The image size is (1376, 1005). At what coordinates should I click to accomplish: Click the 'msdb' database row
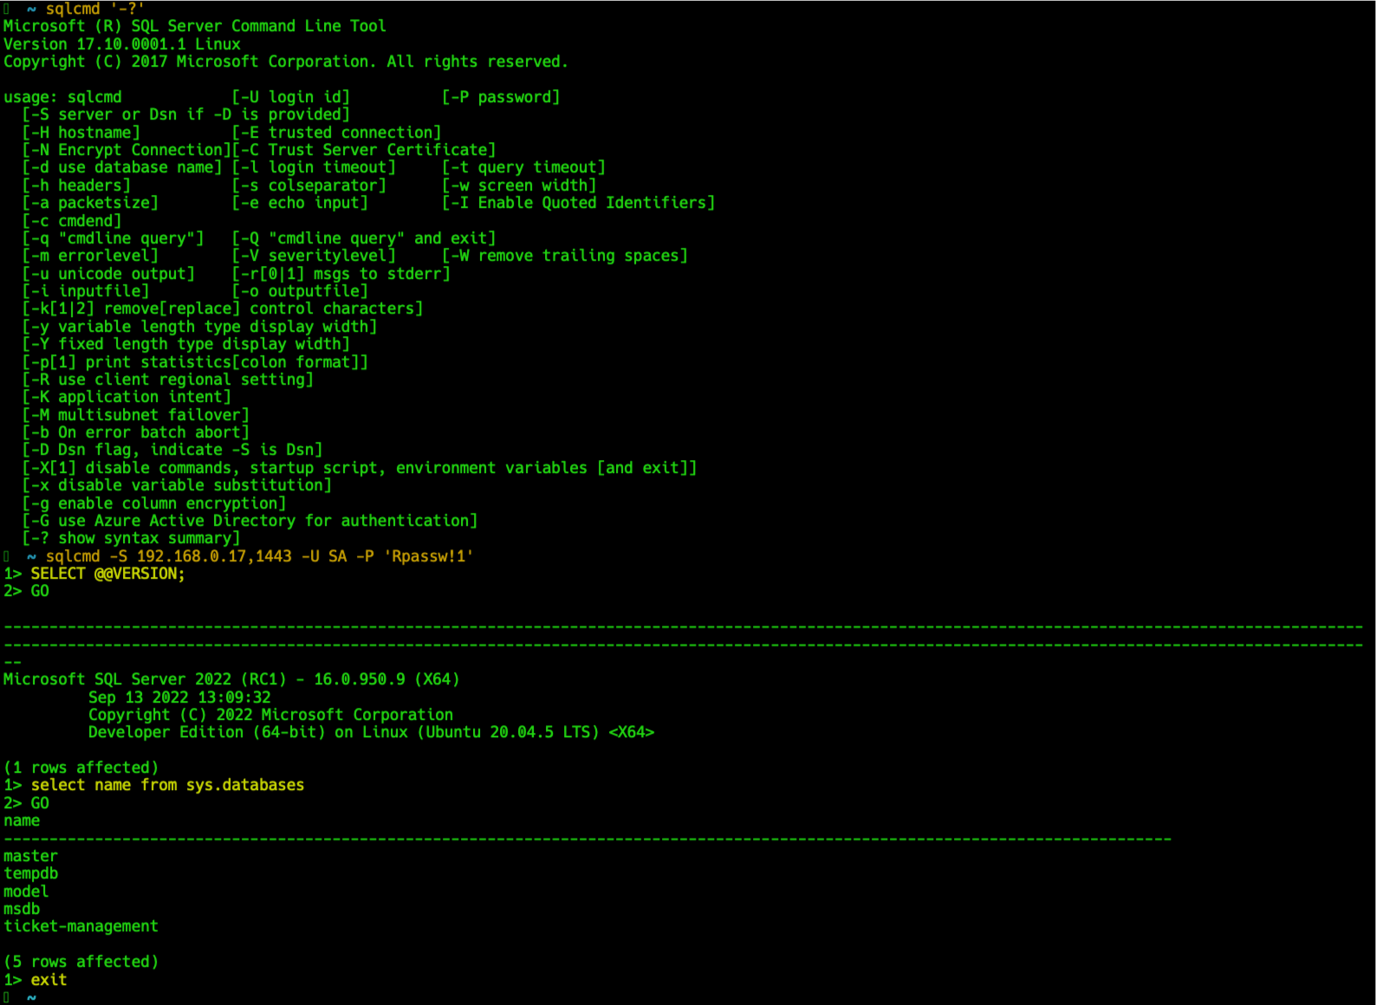[x=22, y=909]
